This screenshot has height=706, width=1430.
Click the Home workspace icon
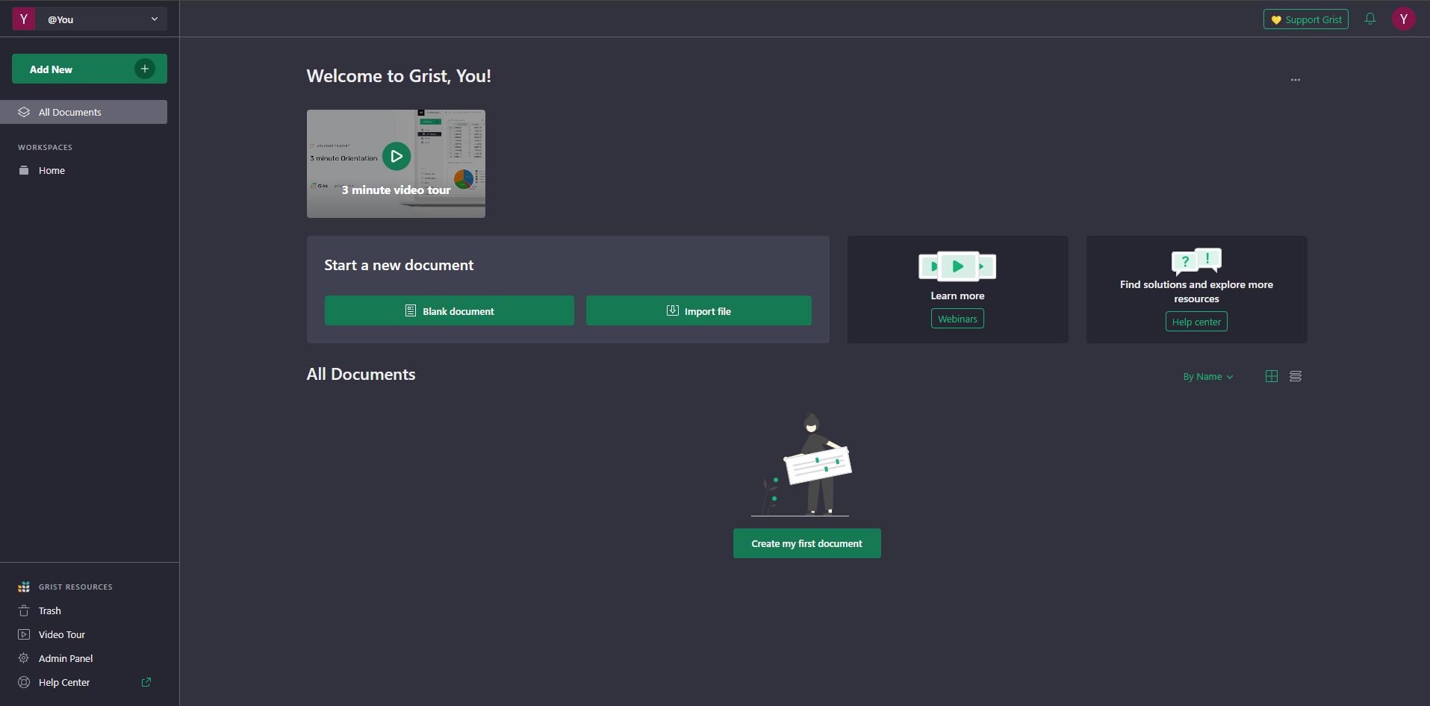24,170
